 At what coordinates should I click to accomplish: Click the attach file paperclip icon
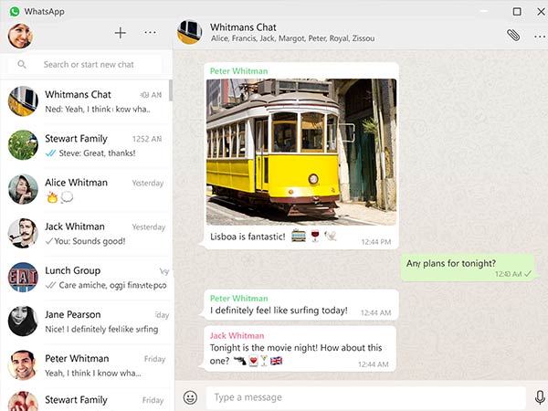[x=513, y=34]
